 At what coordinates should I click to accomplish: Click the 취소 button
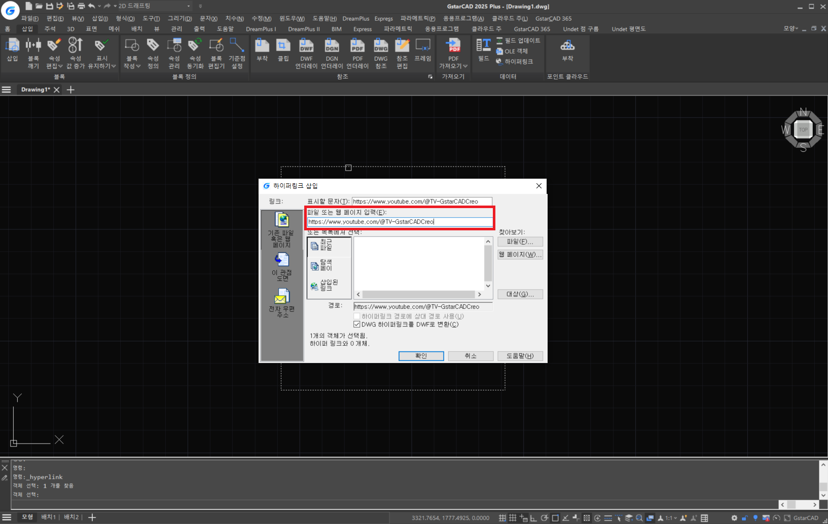pyautogui.click(x=471, y=356)
